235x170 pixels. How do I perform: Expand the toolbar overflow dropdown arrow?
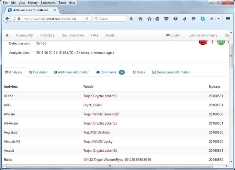point(219,19)
